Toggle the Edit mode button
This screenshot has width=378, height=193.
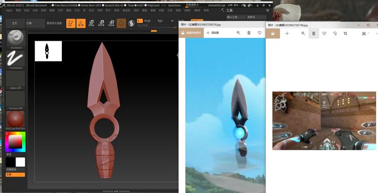70,23
